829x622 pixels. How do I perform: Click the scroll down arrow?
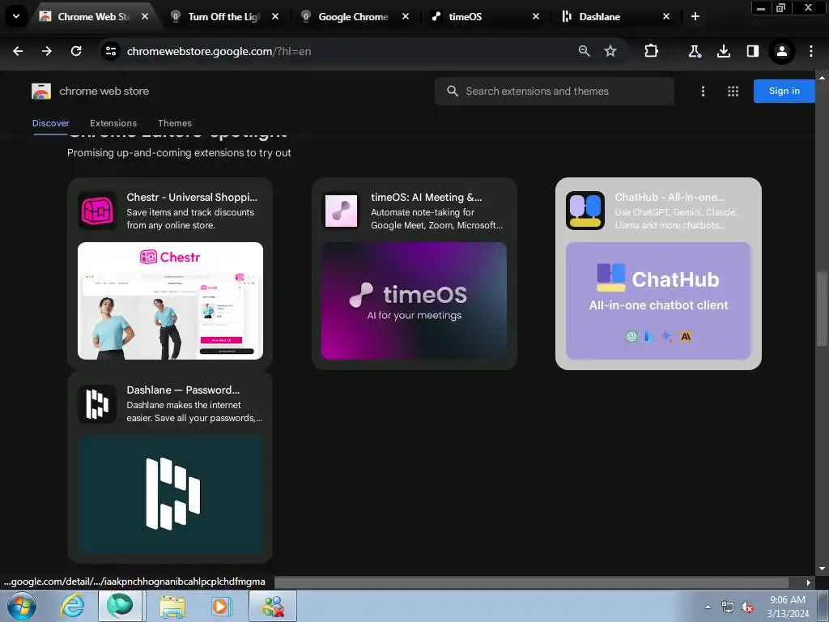coord(822,569)
